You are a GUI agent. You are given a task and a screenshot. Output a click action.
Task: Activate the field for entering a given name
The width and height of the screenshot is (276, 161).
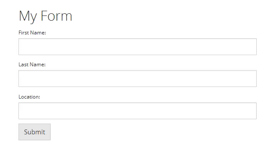(137, 46)
